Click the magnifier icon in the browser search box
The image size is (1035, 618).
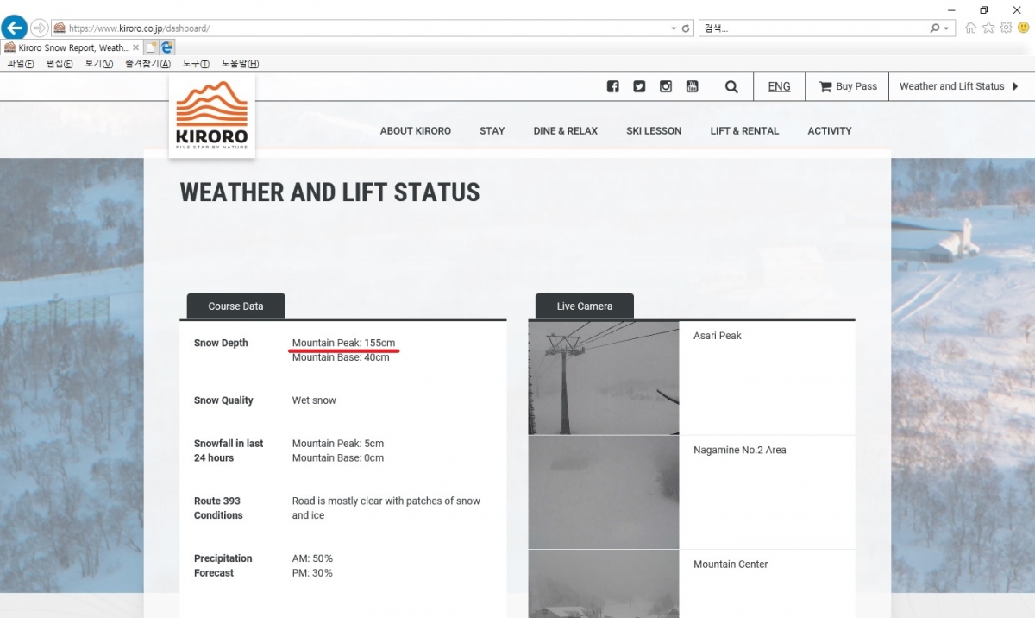(935, 28)
